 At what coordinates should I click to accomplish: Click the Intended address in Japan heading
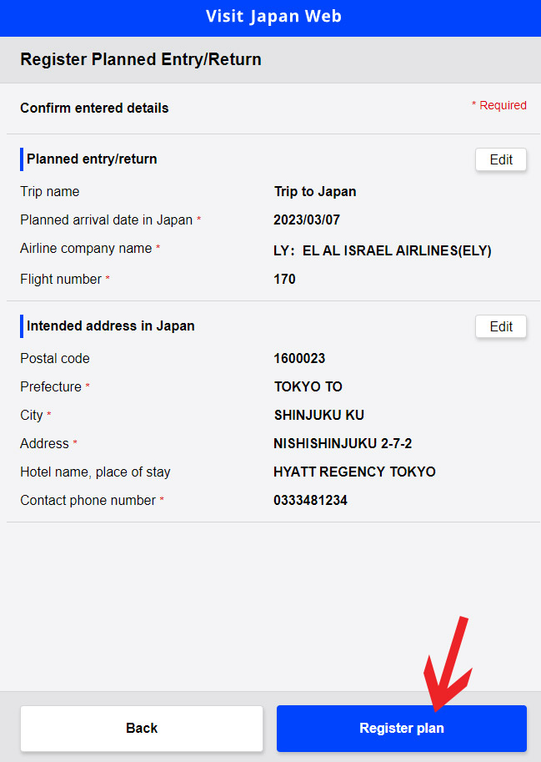(x=111, y=326)
